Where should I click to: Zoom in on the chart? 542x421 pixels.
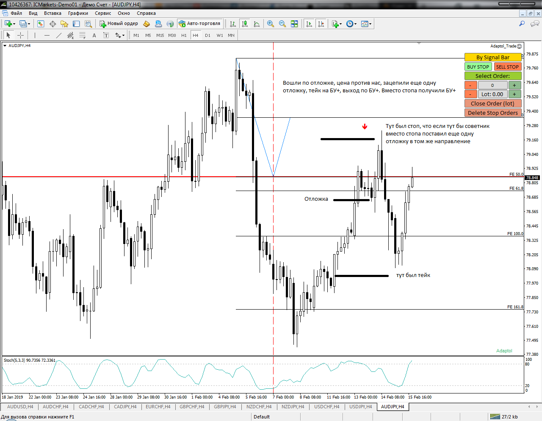(271, 24)
